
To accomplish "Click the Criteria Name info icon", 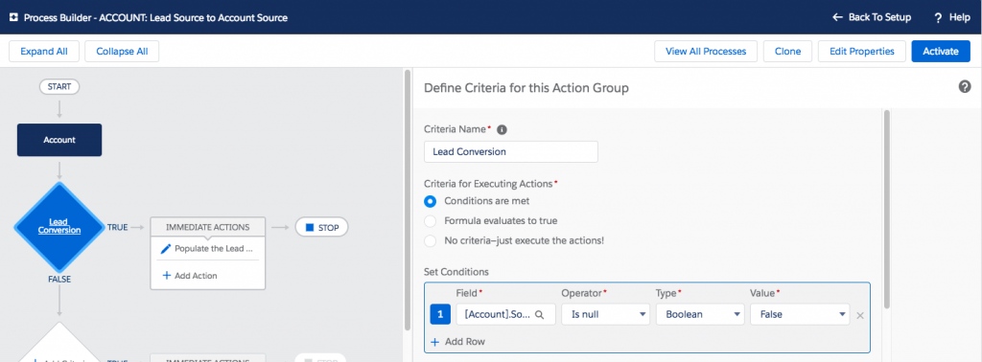I will click(502, 129).
